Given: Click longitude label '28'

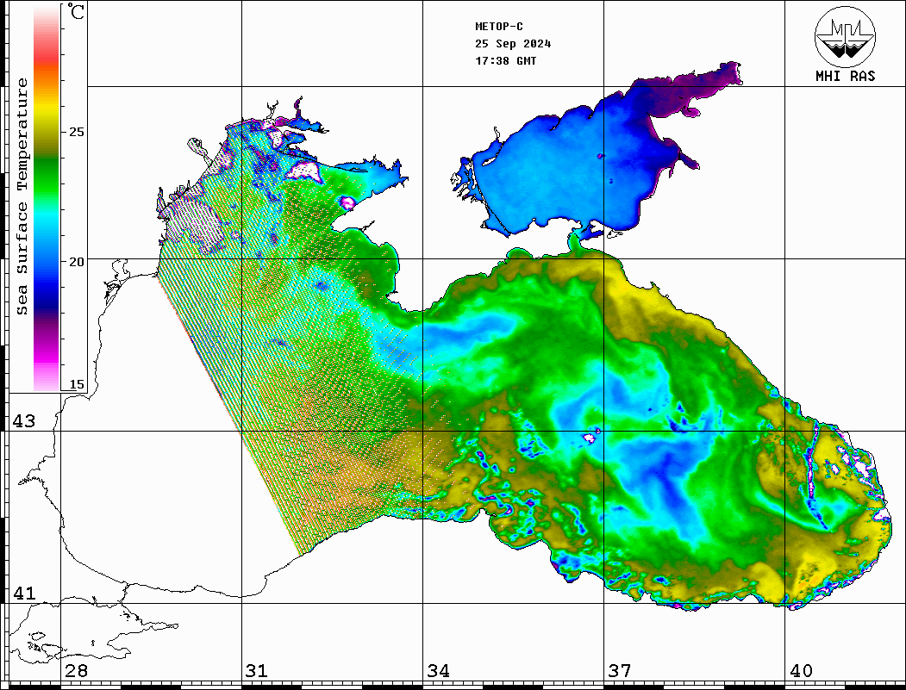Looking at the screenshot, I should [76, 671].
